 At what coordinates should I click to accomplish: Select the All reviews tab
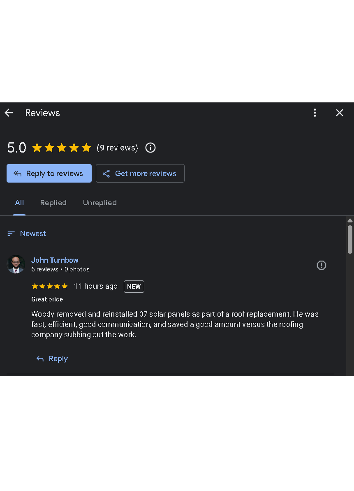(19, 203)
